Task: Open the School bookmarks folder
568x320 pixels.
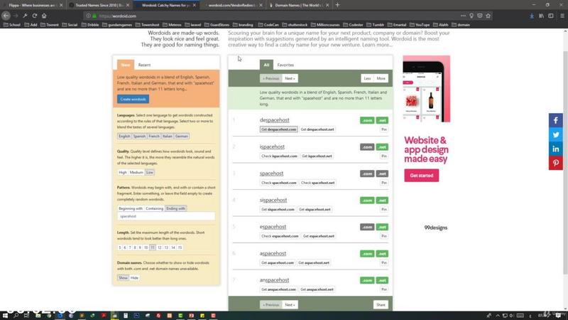Action: [12, 25]
